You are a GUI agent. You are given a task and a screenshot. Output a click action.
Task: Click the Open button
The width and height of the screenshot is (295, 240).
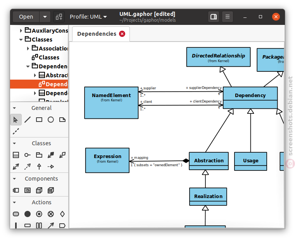(26, 17)
